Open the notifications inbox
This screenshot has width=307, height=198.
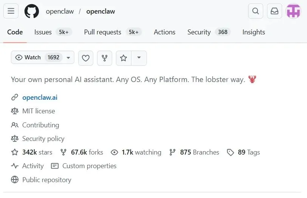coord(275,11)
